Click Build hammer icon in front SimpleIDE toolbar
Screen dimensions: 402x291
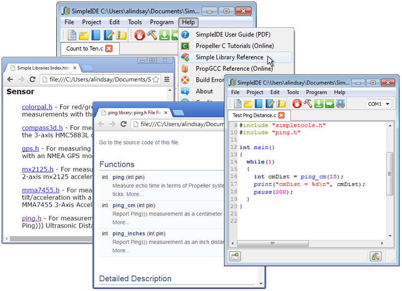click(x=308, y=103)
